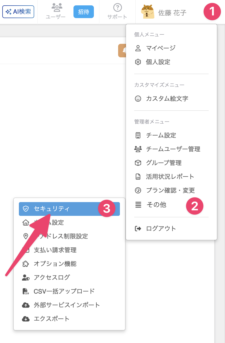Viewport: 225px width, 343px height.
Task: Click the gear icon for 個人設定
Action: pos(138,62)
